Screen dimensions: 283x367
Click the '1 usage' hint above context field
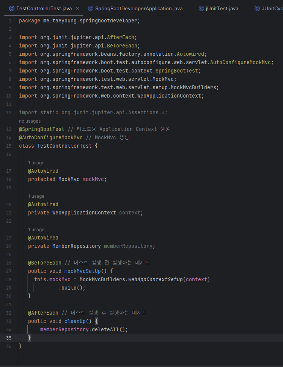pos(36,196)
